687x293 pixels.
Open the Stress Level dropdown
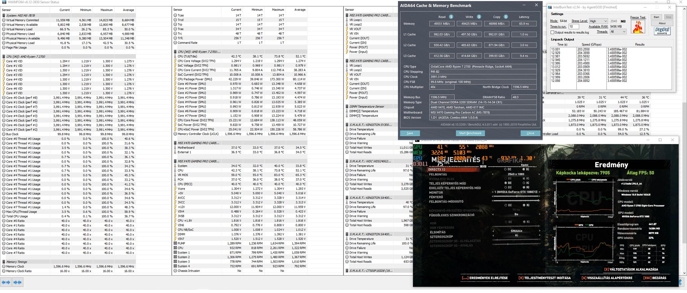point(598,21)
